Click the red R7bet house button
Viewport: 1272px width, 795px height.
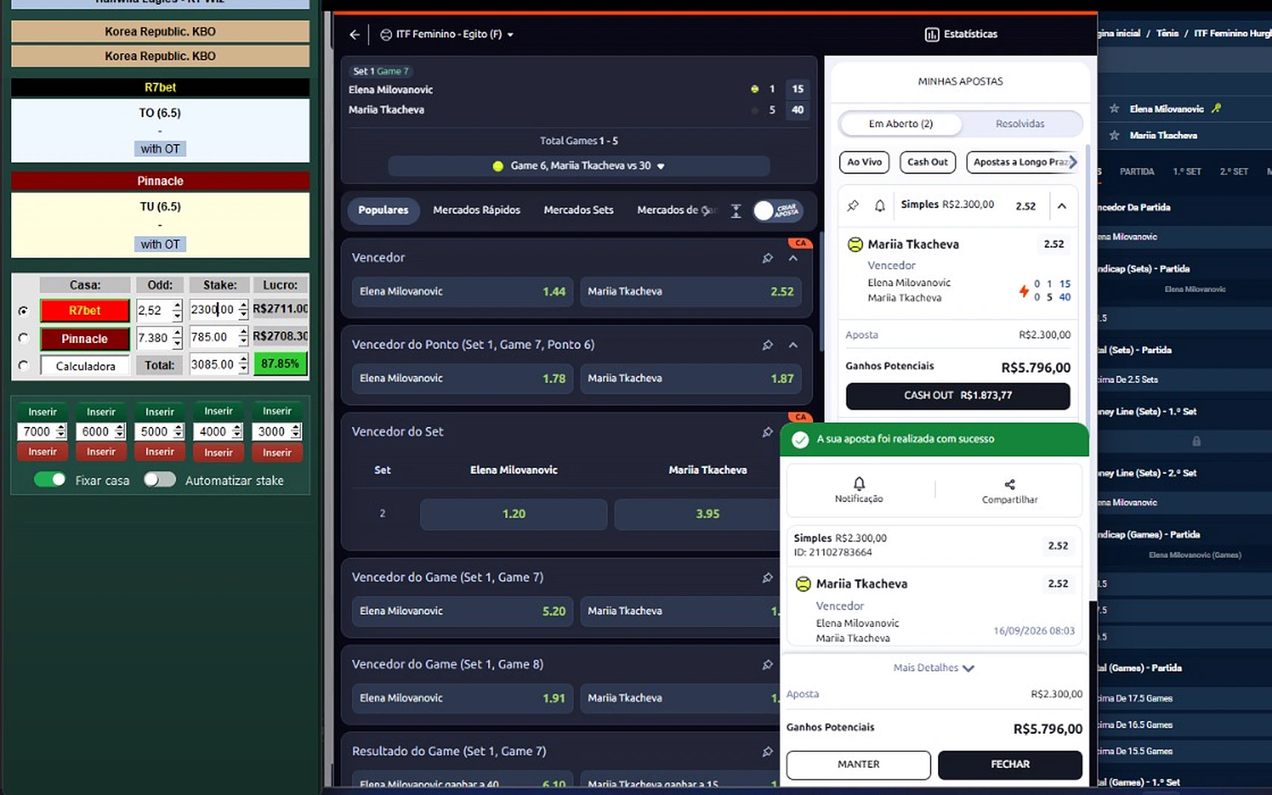(x=85, y=310)
